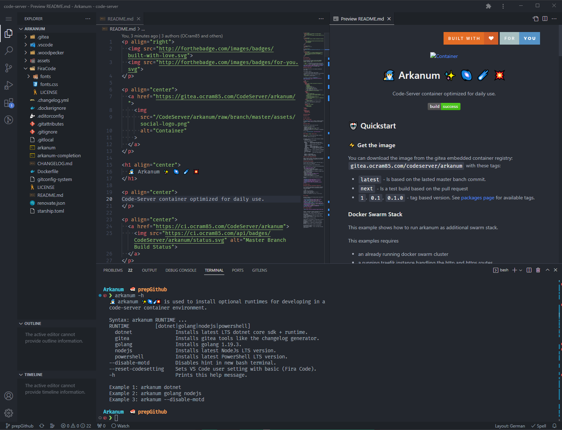562x430 pixels.
Task: Select the GITLENS panel tab
Action: point(259,270)
